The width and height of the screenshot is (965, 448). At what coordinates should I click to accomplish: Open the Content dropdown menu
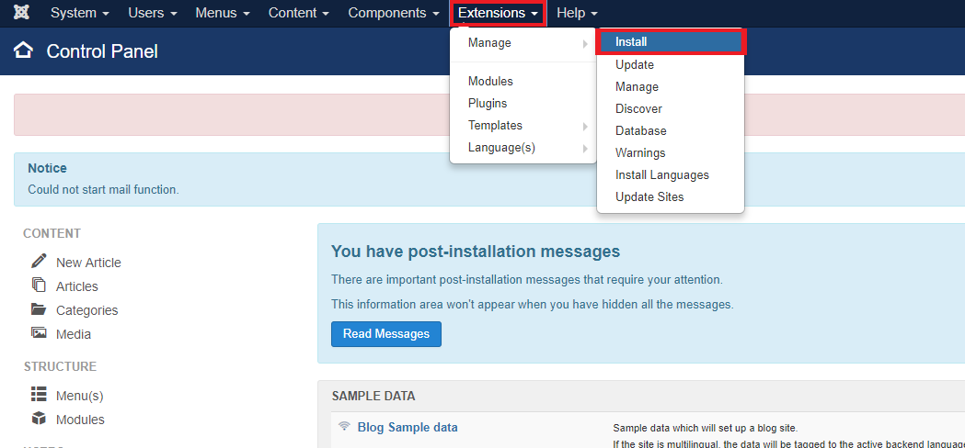pos(298,13)
